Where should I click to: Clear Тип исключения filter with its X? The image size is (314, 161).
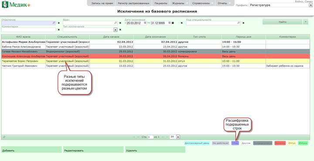coord(120,30)
